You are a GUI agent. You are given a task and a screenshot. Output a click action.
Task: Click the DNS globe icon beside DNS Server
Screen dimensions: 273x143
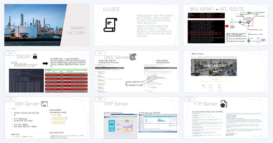133,57
